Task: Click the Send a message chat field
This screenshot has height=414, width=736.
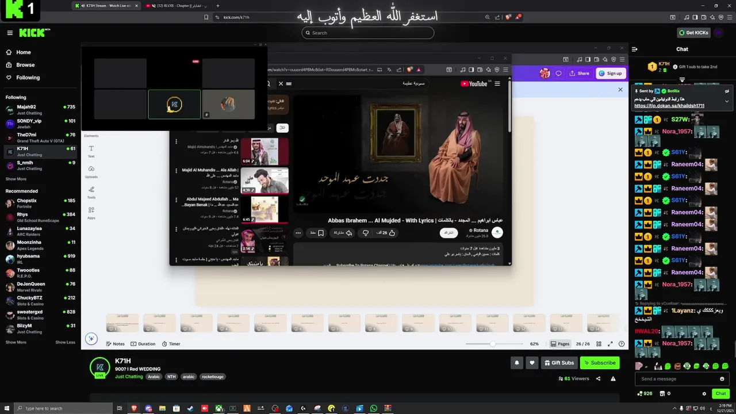Action: tap(677, 379)
